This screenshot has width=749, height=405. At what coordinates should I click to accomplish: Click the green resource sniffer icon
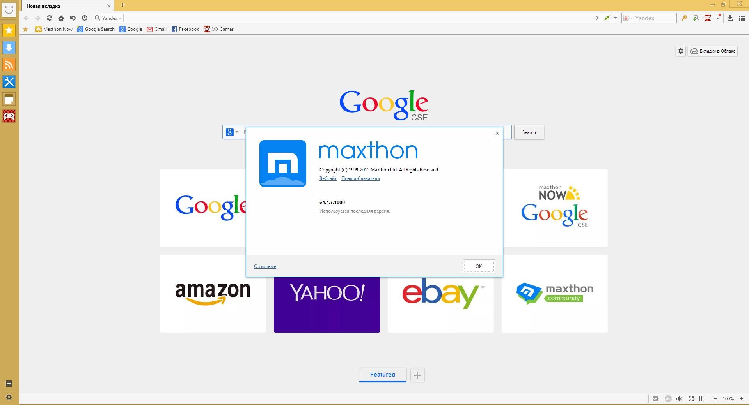696,18
